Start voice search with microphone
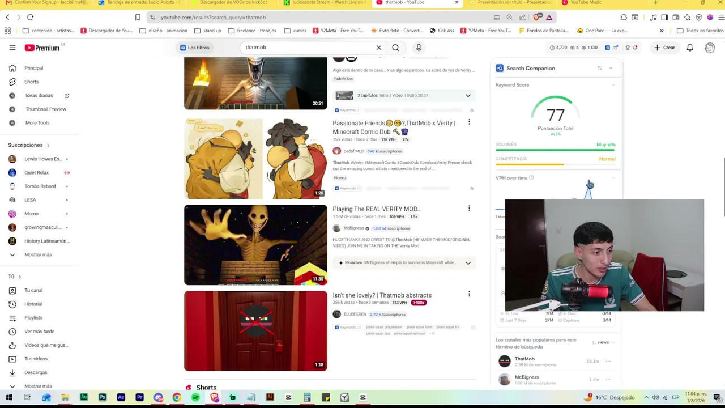 pyautogui.click(x=419, y=48)
